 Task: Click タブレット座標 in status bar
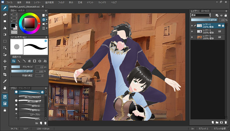pyautogui.click(x=220, y=128)
